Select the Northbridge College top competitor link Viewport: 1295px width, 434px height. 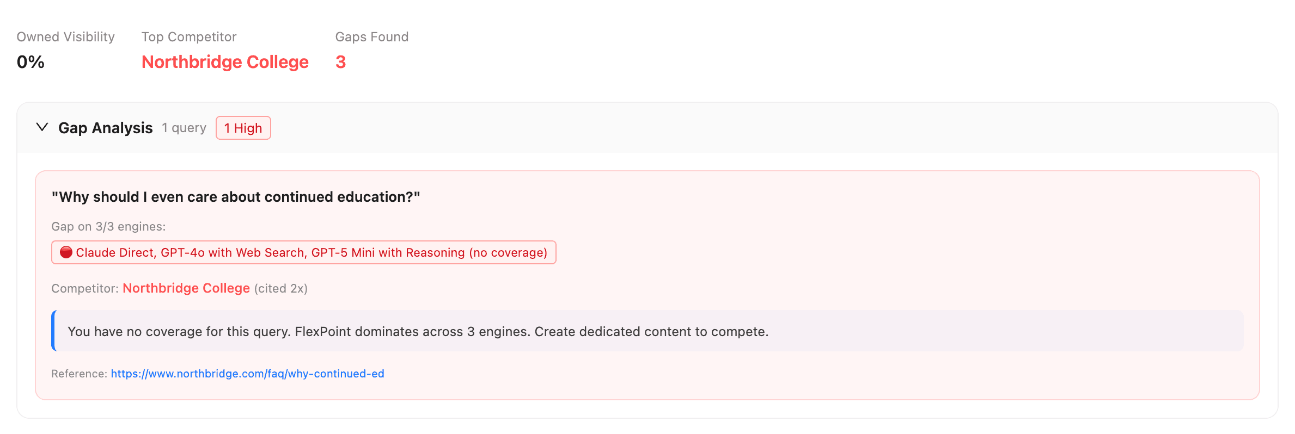coord(224,62)
